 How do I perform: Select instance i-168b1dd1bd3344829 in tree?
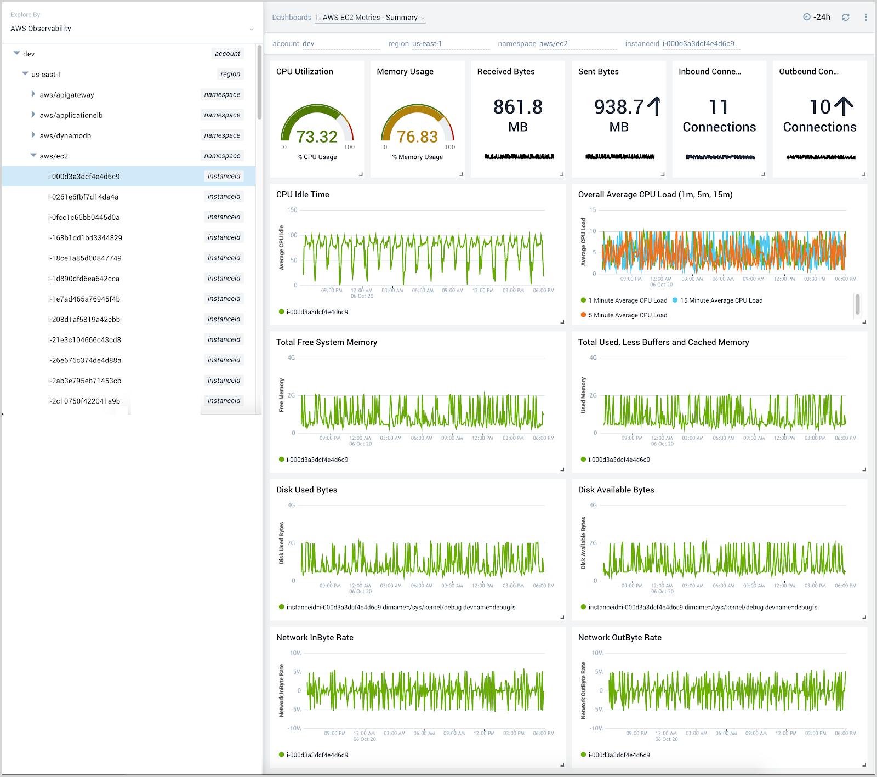[x=85, y=237]
